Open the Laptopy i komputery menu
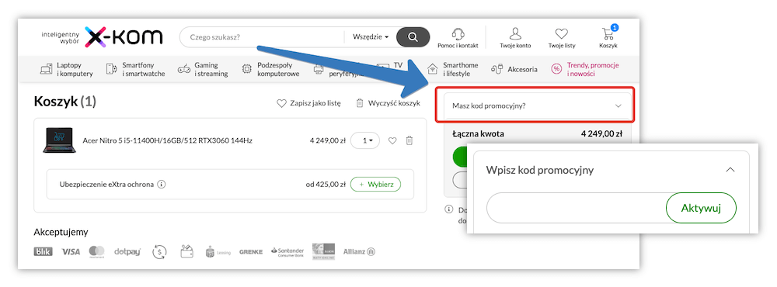777x287 pixels. point(66,69)
